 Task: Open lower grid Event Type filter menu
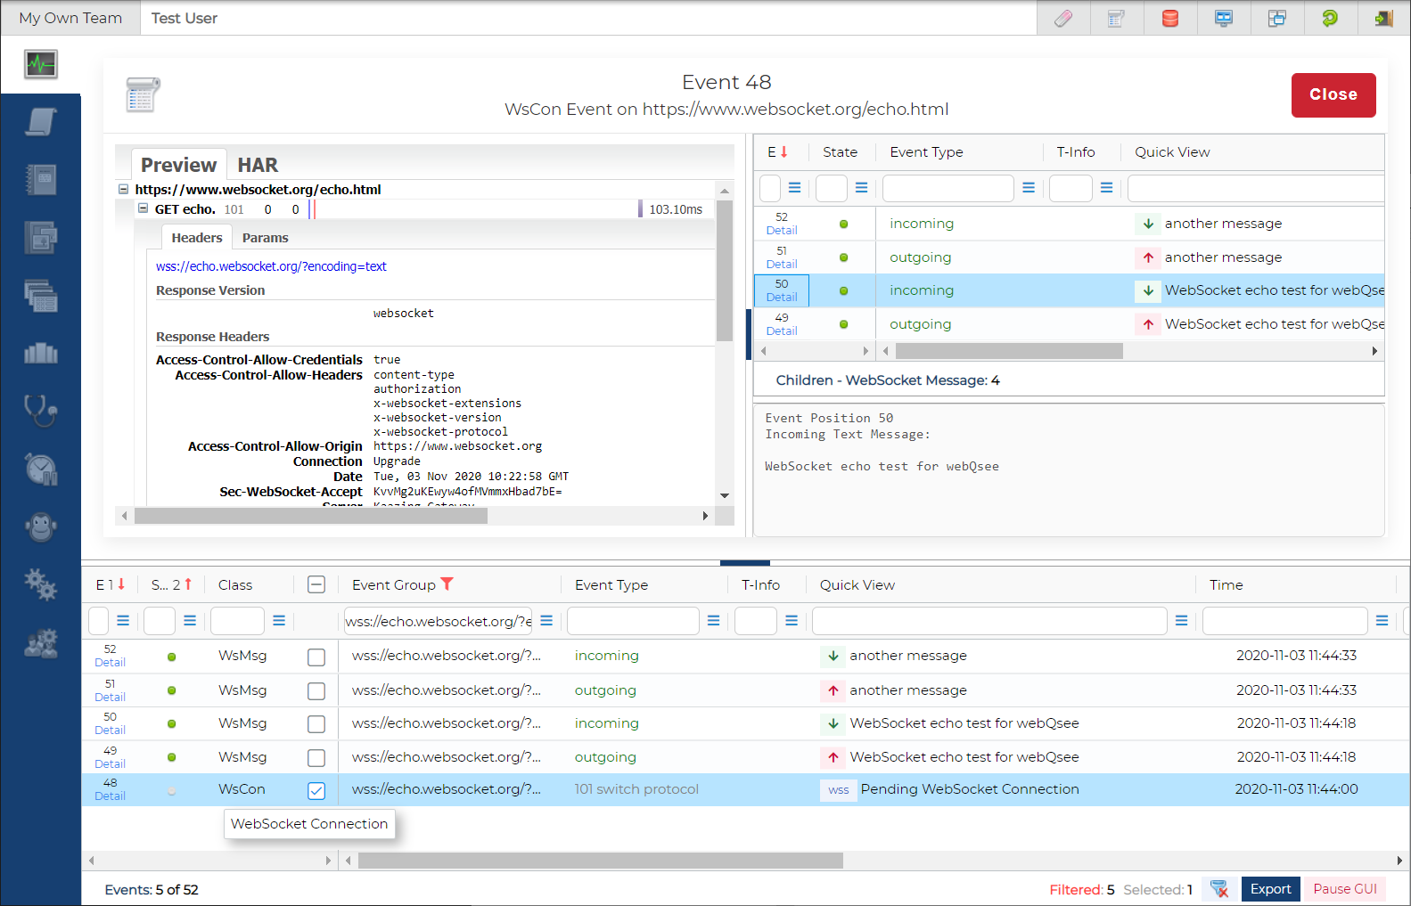(713, 620)
